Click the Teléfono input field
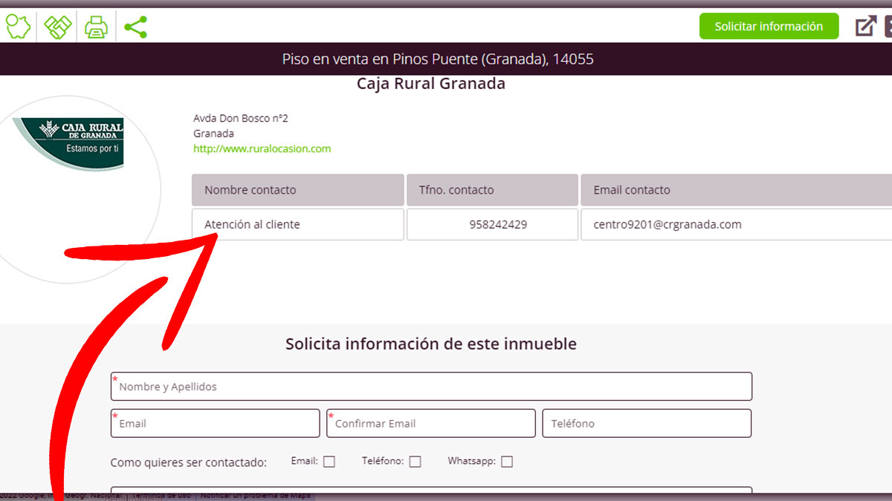The height and width of the screenshot is (501, 892). [647, 423]
